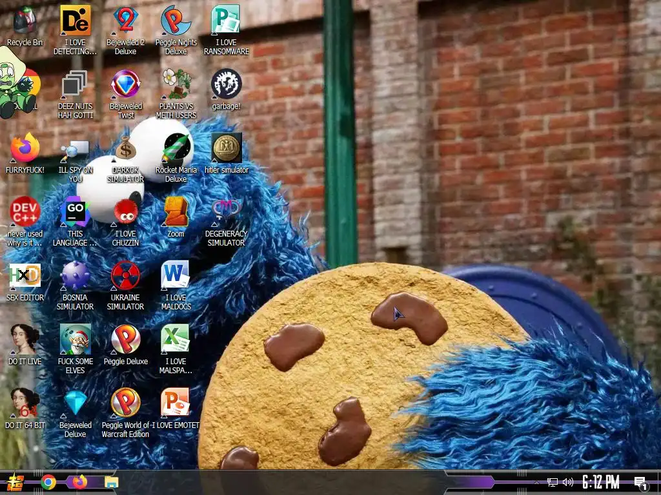The width and height of the screenshot is (661, 495).
Task: Launch the GO 'THIS LANGUAGE' shortcut
Action: [75, 211]
